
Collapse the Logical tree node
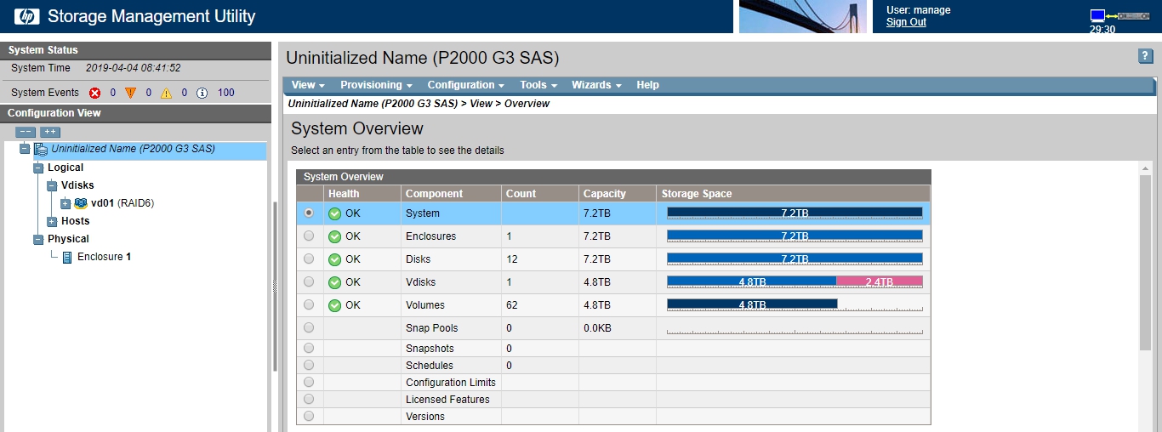38,168
